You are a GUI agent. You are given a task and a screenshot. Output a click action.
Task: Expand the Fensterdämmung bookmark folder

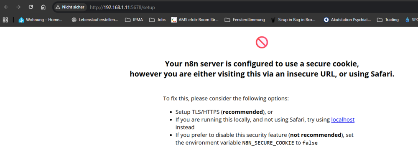[245, 20]
